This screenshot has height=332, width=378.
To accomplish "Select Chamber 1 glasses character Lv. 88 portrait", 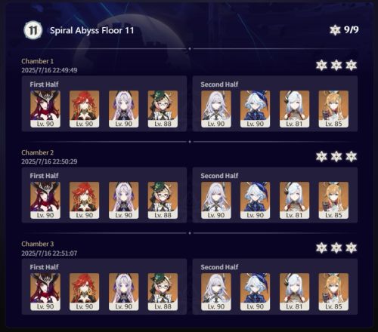I will coord(163,109).
